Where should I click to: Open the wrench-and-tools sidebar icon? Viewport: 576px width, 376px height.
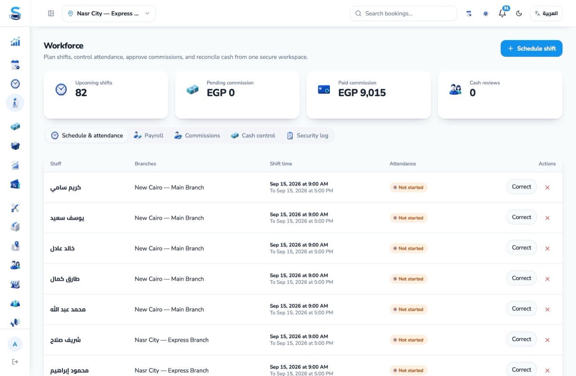[x=15, y=208]
